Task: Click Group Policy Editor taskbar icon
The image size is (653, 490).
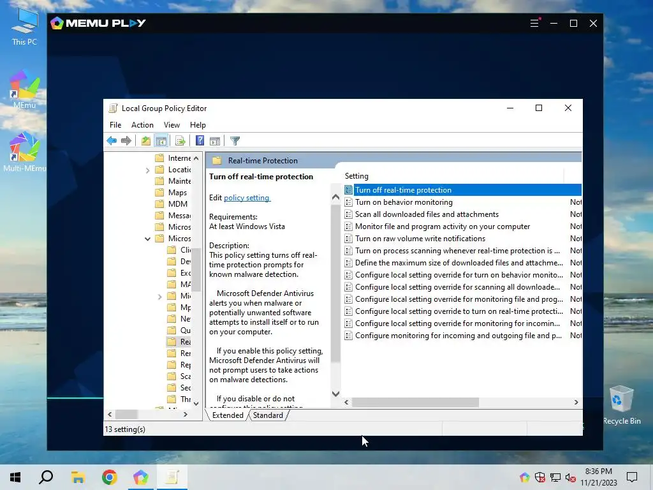Action: [x=172, y=477]
